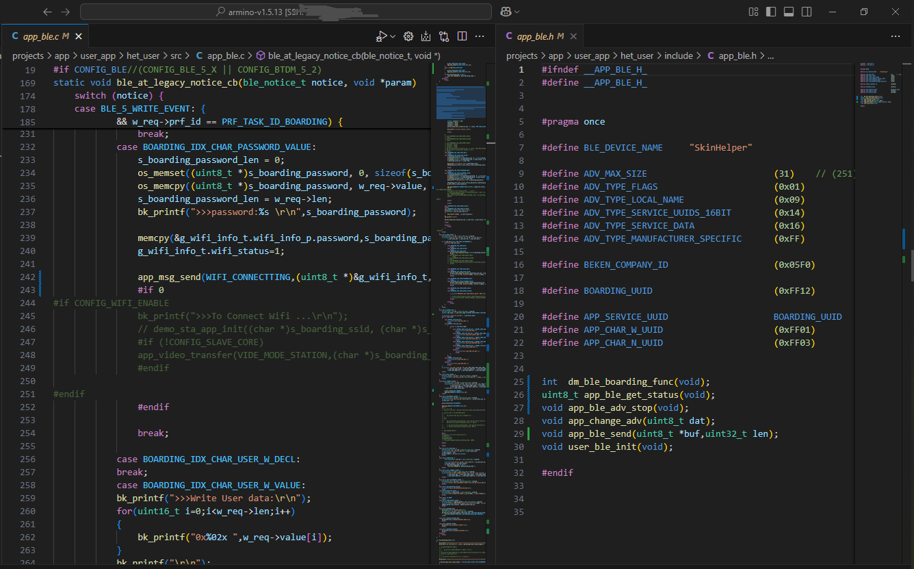Open the Run or Debug dropdown arrow
Viewport: 914px width, 569px height.
[393, 36]
